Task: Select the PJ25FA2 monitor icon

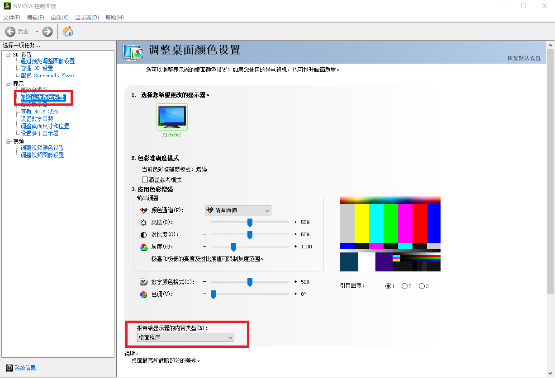Action: (x=172, y=117)
